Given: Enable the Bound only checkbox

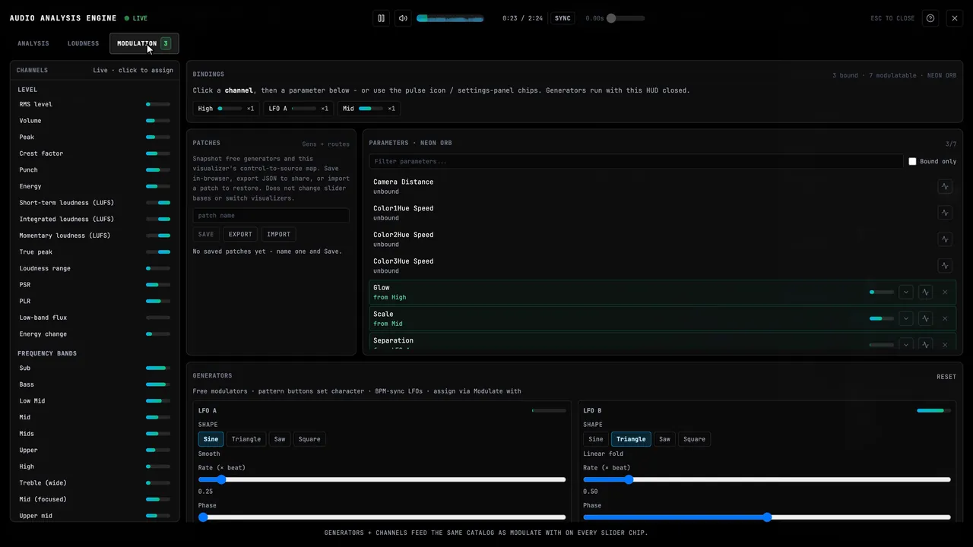Looking at the screenshot, I should (912, 161).
